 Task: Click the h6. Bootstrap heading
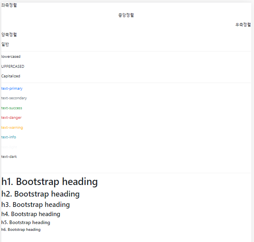pos(21,230)
